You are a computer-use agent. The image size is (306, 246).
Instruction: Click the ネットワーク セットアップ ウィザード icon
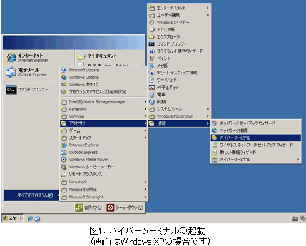click(215, 123)
